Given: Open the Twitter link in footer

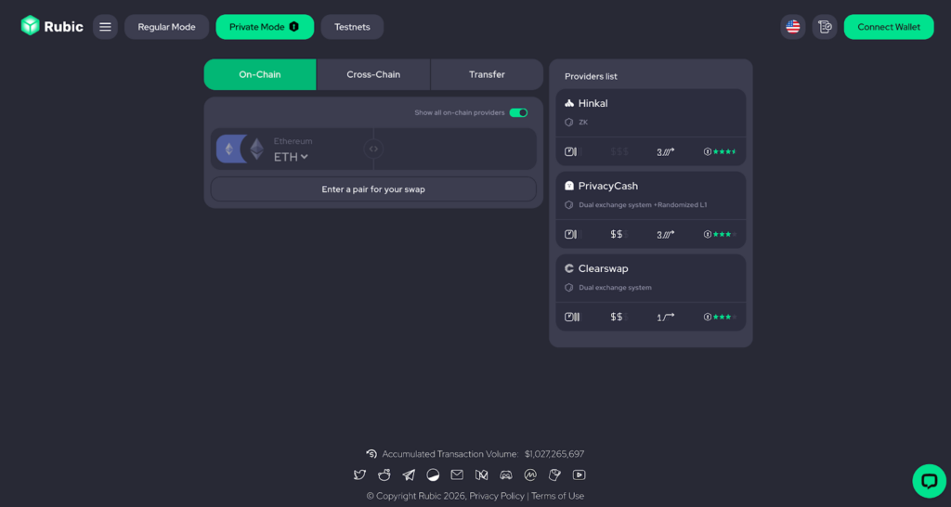Looking at the screenshot, I should point(360,474).
